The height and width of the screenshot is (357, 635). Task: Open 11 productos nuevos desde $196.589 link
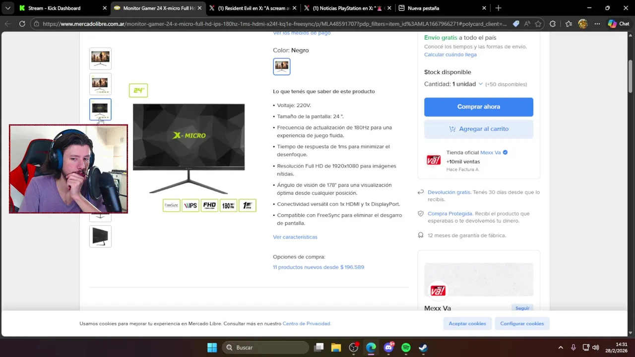318,267
